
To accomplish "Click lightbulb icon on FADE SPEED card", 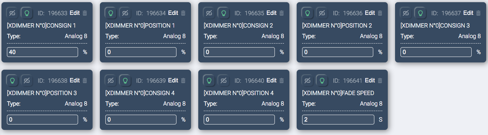I will pyautogui.click(x=322, y=81).
